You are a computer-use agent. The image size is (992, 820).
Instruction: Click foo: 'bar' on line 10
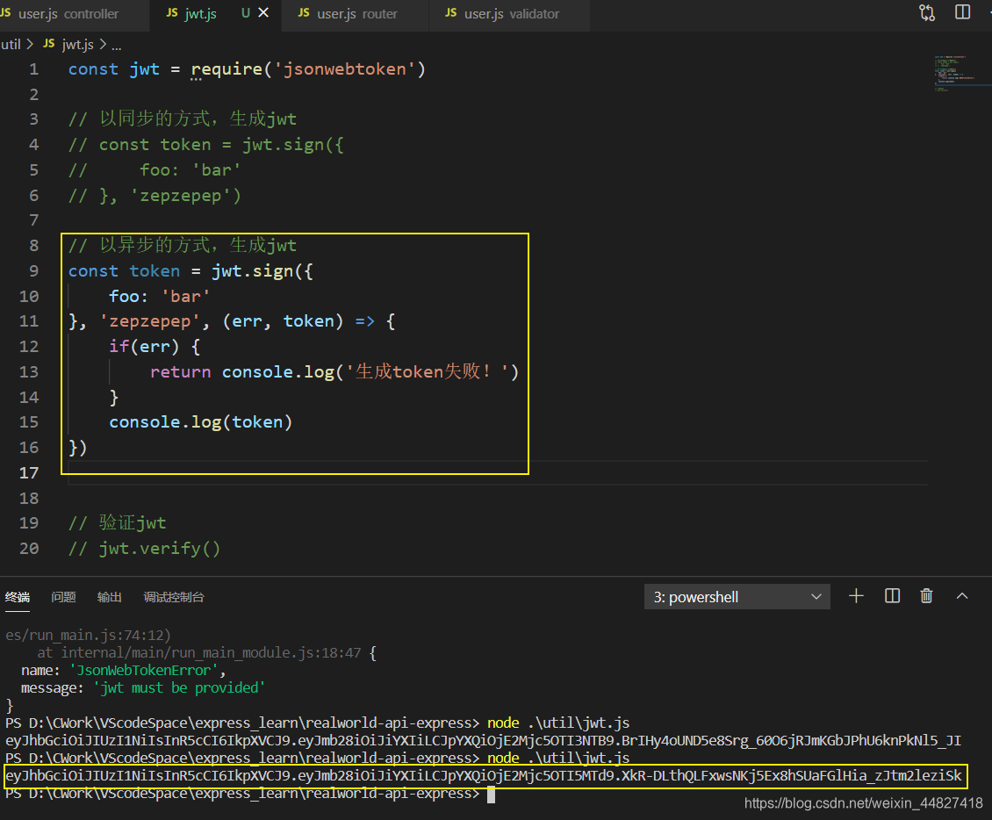(x=160, y=296)
